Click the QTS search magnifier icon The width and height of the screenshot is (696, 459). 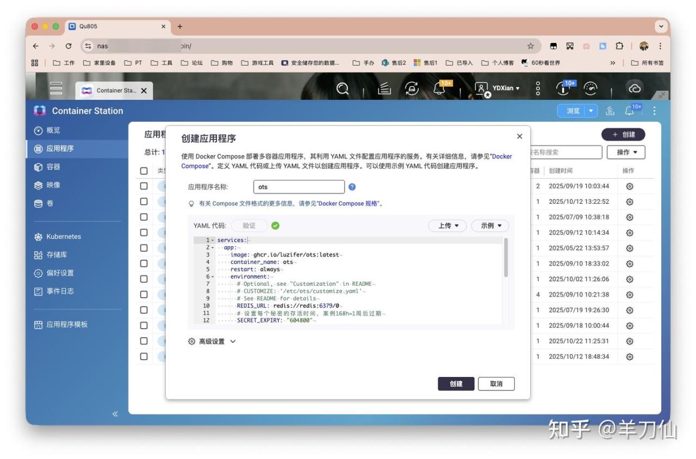point(343,89)
